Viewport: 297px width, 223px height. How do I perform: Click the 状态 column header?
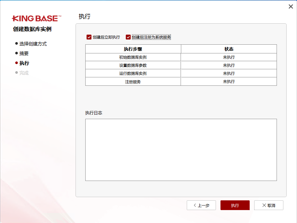point(229,49)
